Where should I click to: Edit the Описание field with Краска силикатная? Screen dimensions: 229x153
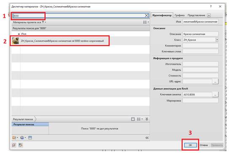pyautogui.click(x=200, y=34)
